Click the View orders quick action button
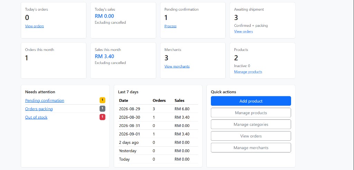The image size is (354, 170). (251, 136)
